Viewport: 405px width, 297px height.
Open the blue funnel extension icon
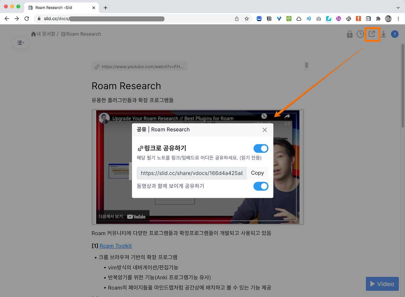[279, 19]
